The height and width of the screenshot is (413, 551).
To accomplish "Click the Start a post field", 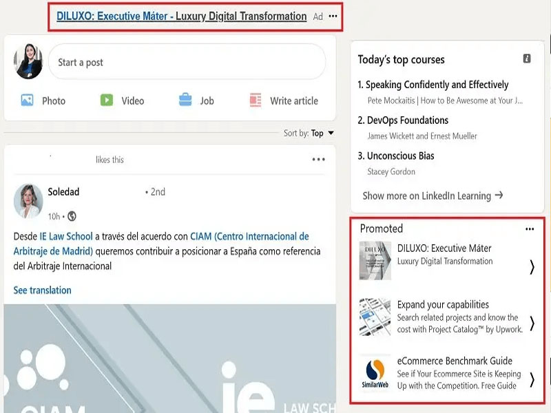I will (x=186, y=62).
